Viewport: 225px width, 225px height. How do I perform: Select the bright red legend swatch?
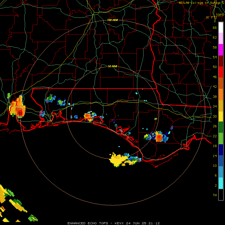pos(221,72)
